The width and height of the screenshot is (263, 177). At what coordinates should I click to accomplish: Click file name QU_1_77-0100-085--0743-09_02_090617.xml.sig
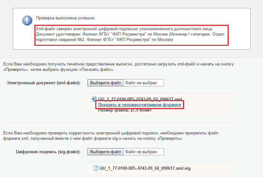145,168
